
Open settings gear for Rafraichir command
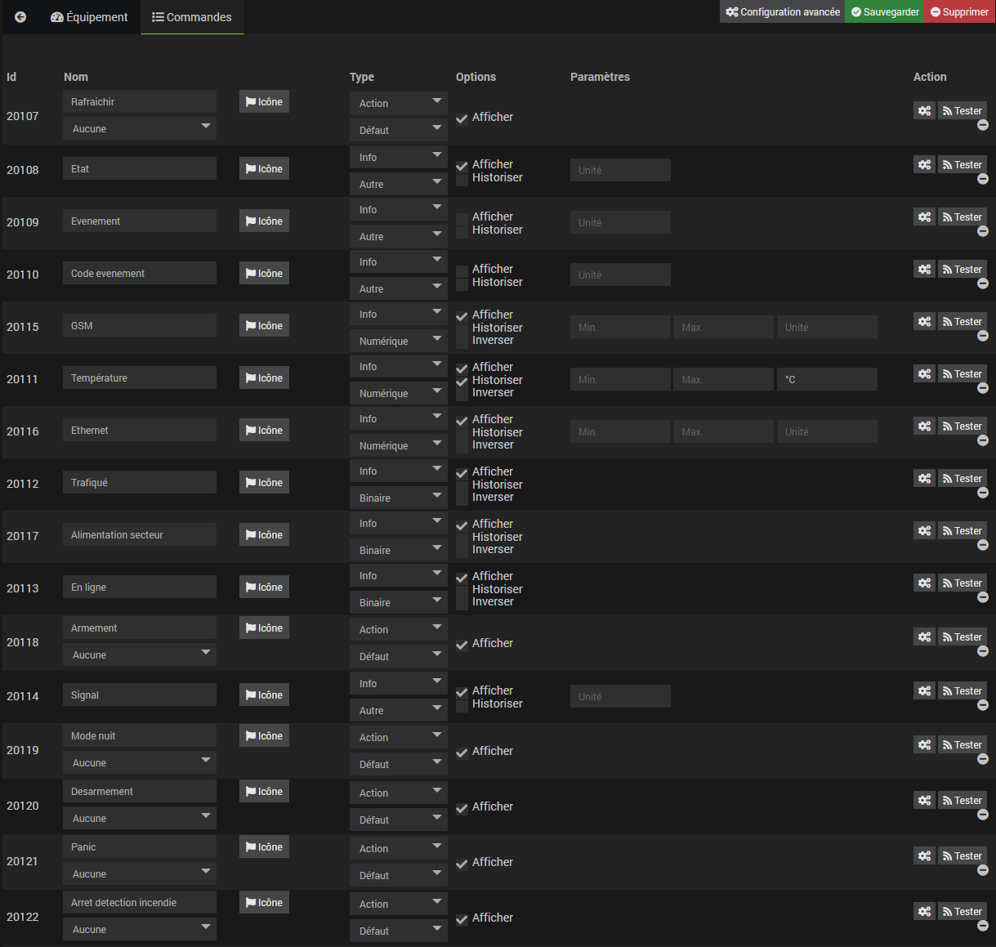point(924,110)
